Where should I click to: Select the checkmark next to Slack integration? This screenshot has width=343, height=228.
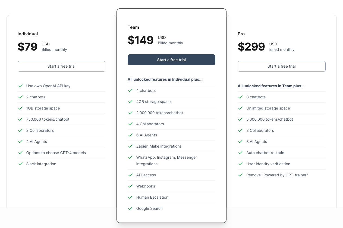(20, 164)
